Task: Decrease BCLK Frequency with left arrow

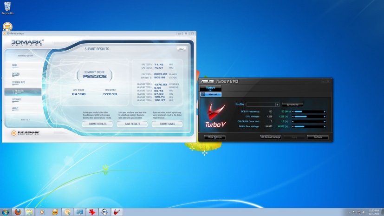Action: click(293, 111)
